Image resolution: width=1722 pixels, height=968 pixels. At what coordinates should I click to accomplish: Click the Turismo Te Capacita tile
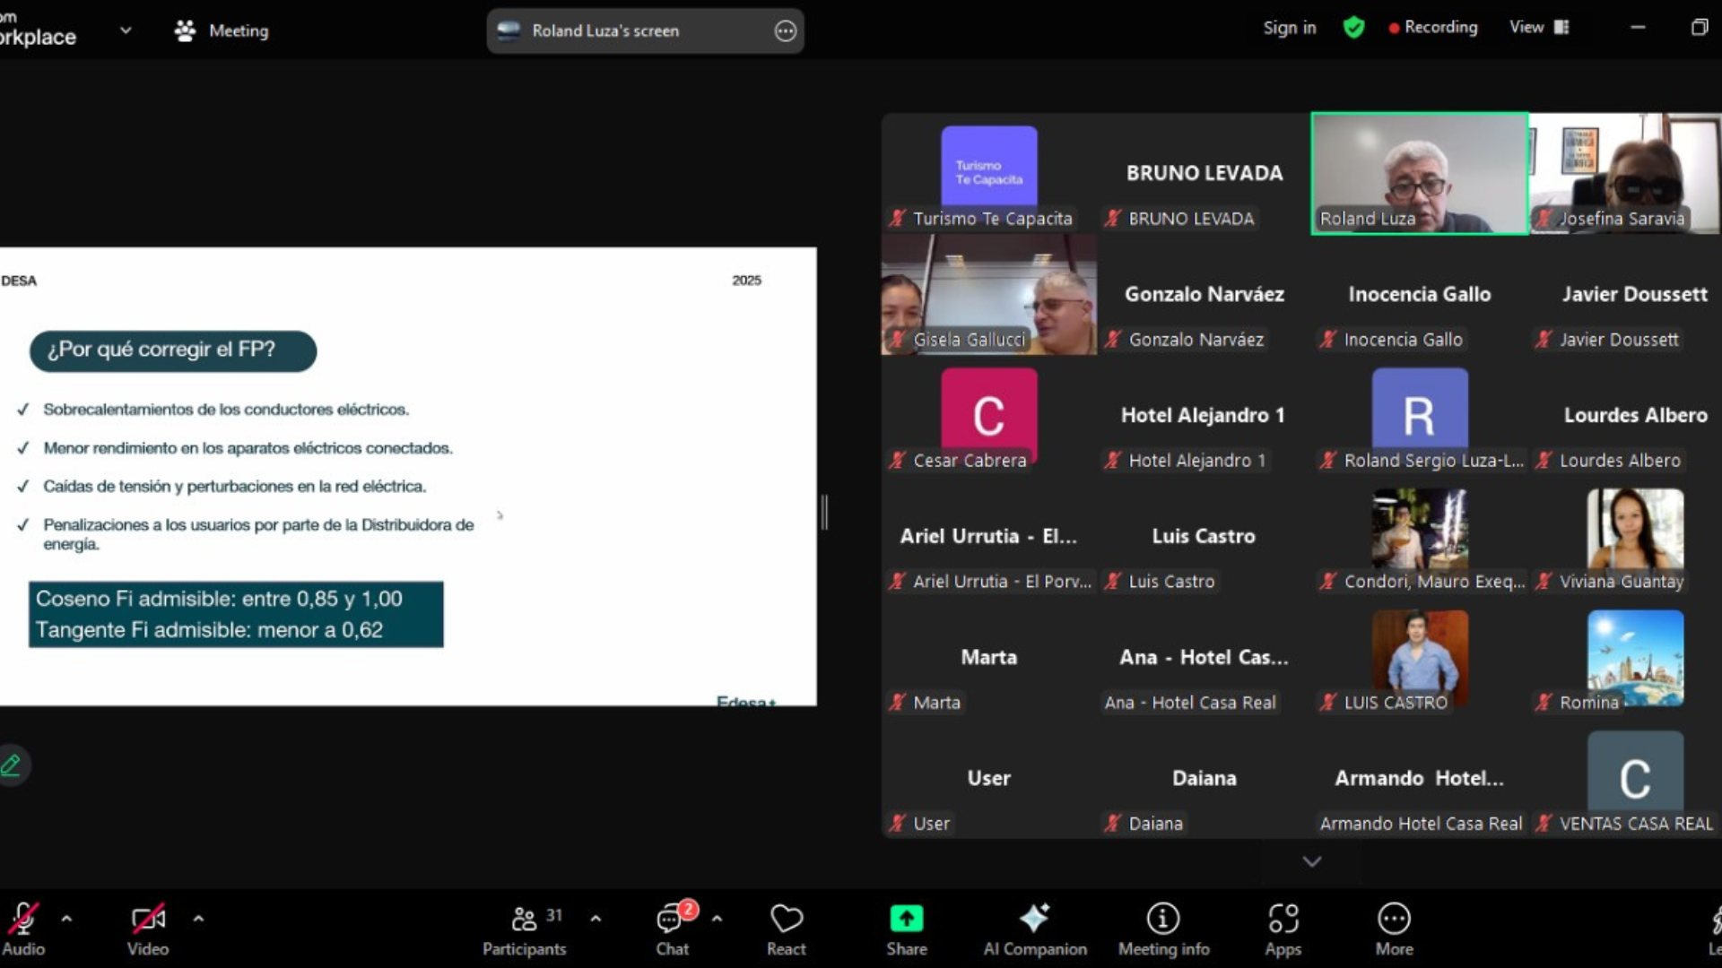coord(988,173)
